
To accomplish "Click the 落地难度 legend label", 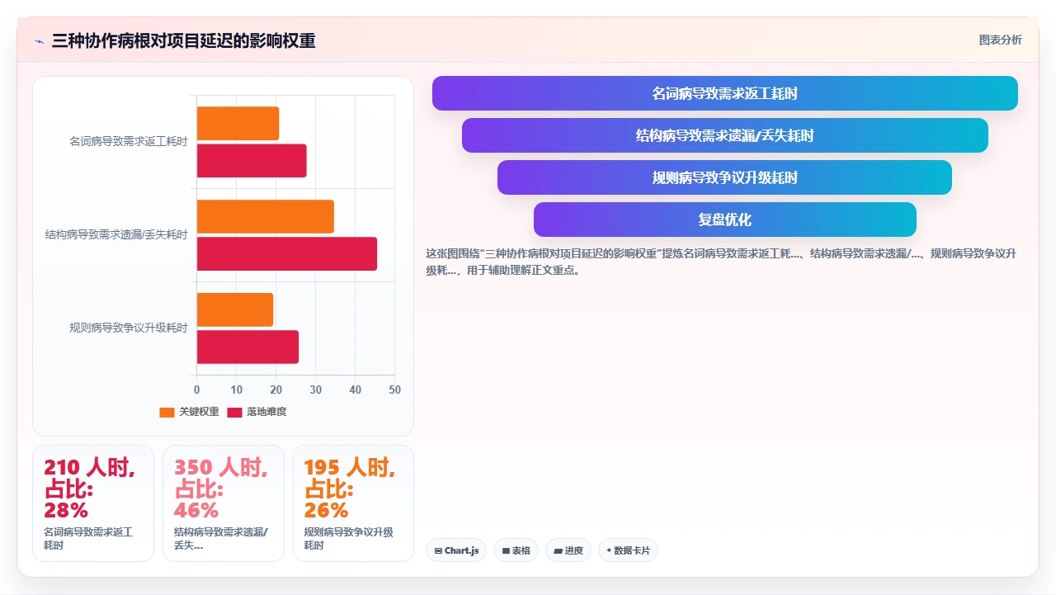I will pyautogui.click(x=266, y=412).
